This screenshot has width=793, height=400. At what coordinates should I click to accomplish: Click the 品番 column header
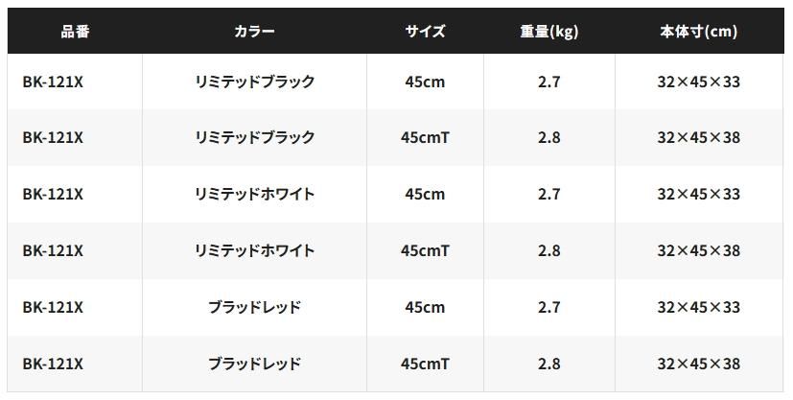75,32
